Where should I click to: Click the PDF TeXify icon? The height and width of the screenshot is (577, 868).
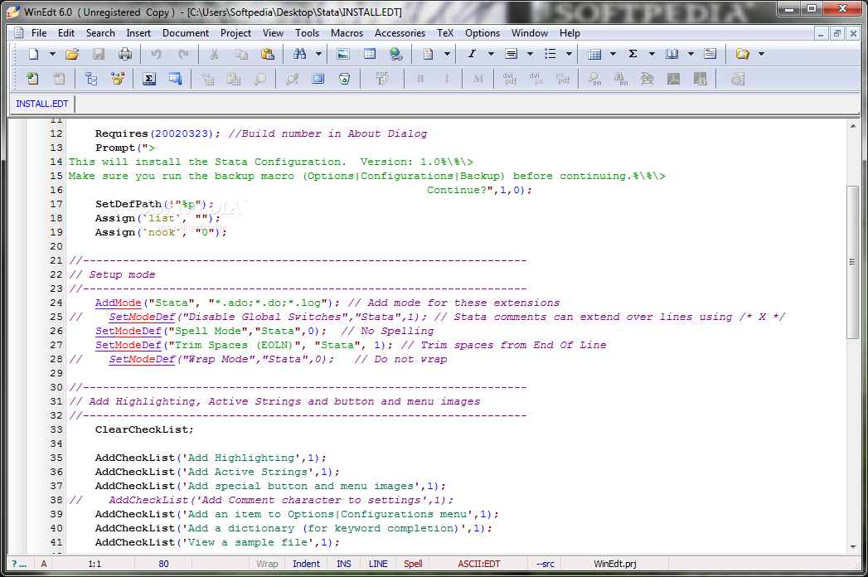pyautogui.click(x=382, y=79)
